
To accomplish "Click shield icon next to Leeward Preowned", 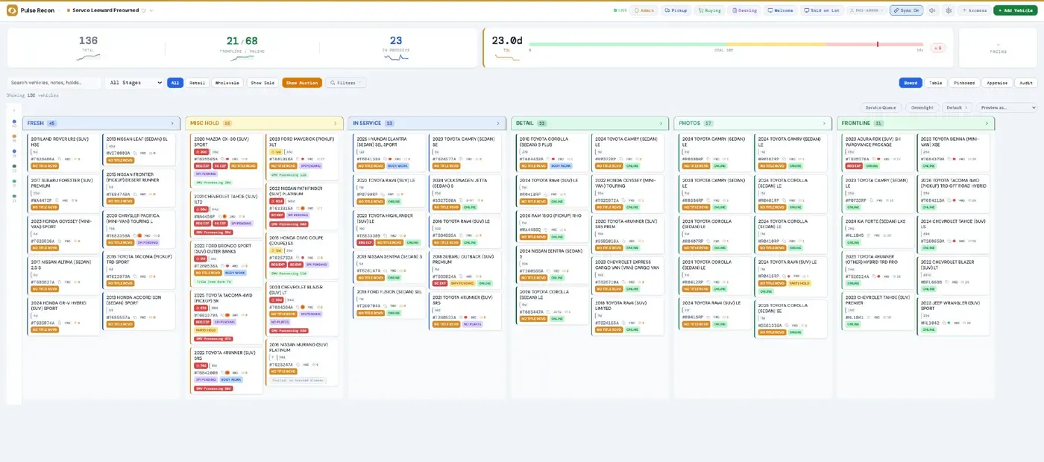I will coord(143,10).
